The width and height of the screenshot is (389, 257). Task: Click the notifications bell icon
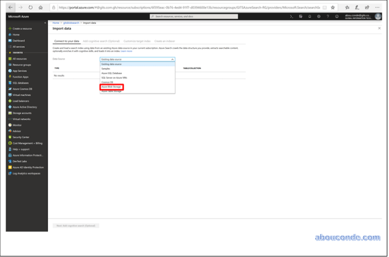pos(309,17)
